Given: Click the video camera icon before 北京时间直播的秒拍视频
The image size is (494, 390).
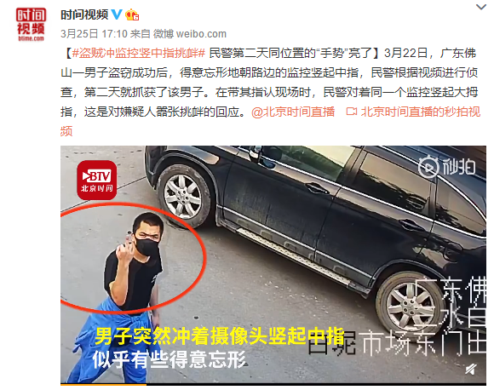Looking at the screenshot, I should tap(352, 112).
